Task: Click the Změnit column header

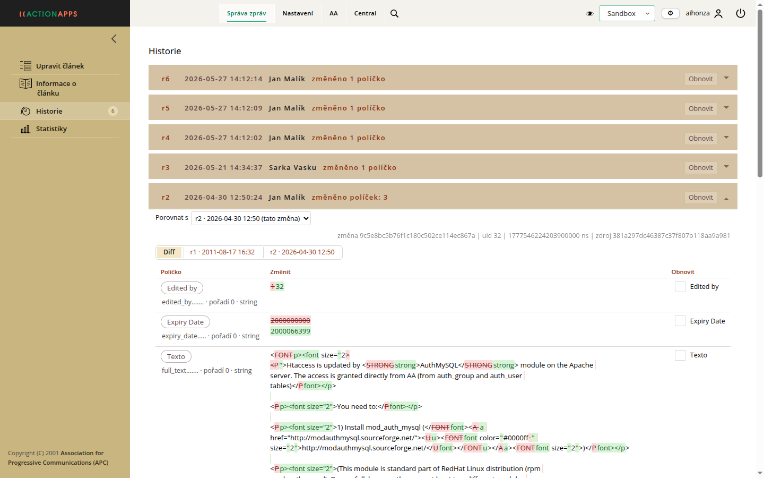Action: point(280,272)
